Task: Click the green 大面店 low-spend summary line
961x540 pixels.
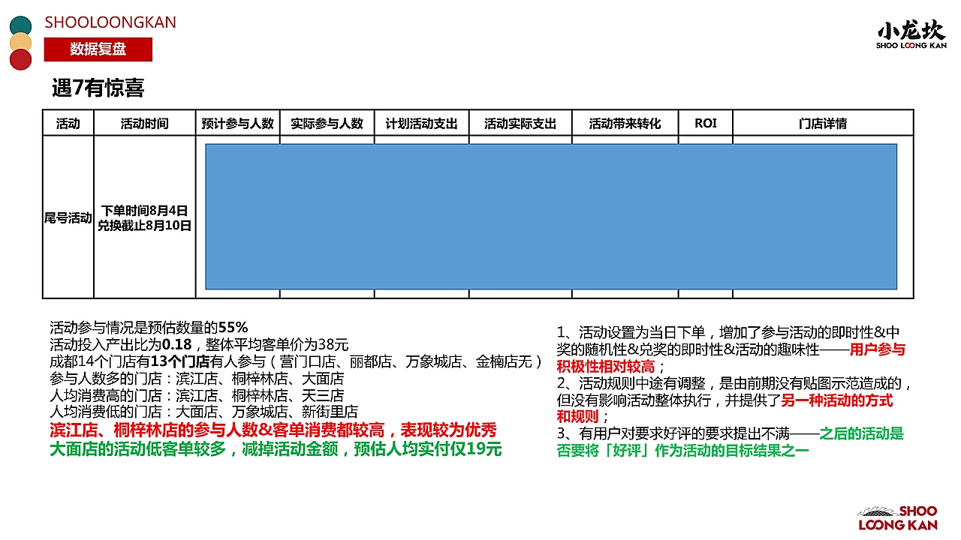Action: (x=276, y=449)
